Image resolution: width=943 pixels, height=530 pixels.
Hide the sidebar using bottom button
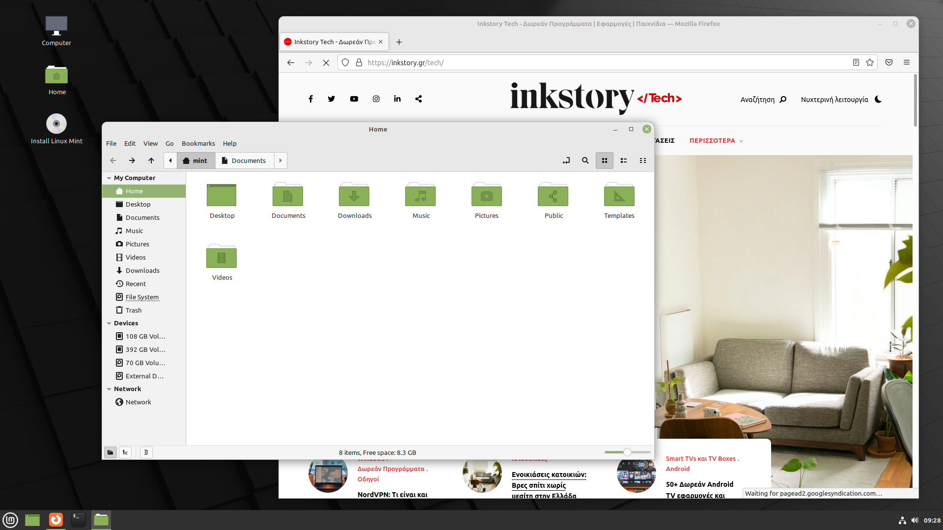[x=146, y=452]
